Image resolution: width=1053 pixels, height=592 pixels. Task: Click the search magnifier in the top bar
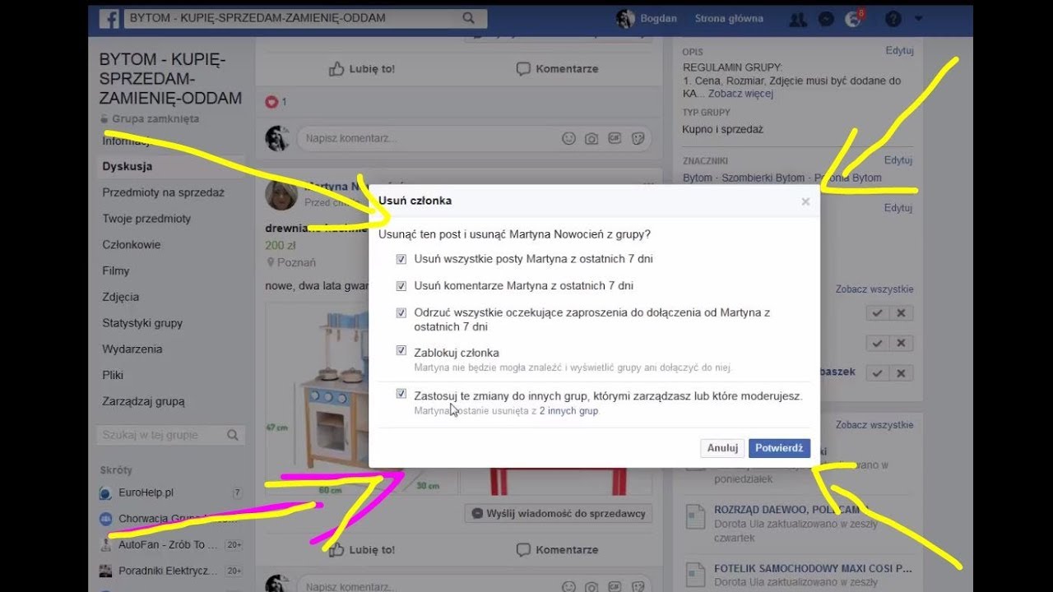coord(468,18)
